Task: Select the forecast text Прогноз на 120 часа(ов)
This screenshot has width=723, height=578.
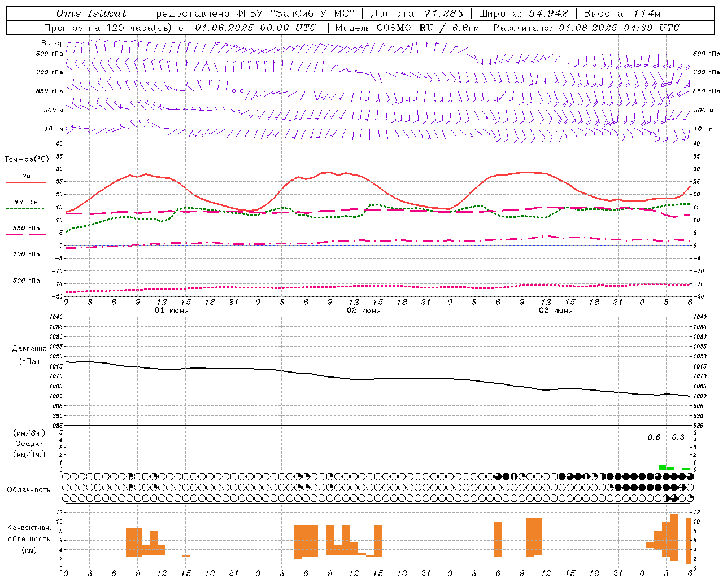Action: click(x=108, y=28)
